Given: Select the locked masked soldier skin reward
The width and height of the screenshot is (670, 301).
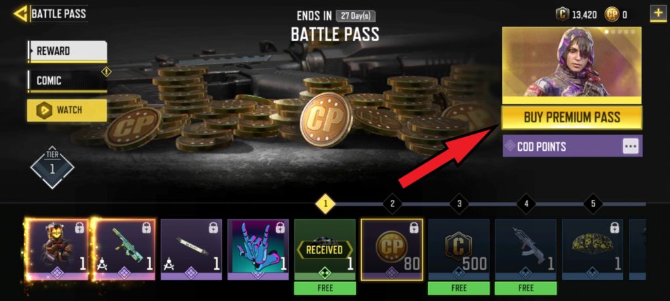Looking at the screenshot, I should point(57,249).
